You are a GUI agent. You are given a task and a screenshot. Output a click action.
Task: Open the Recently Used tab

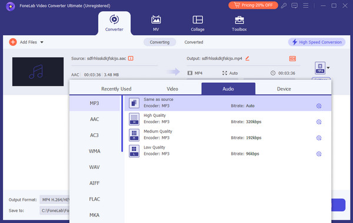point(116,89)
